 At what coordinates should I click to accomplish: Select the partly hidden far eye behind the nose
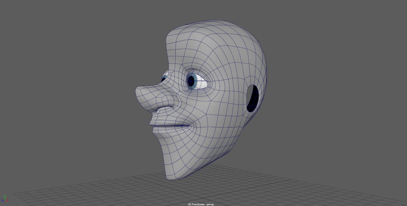[x=165, y=76]
